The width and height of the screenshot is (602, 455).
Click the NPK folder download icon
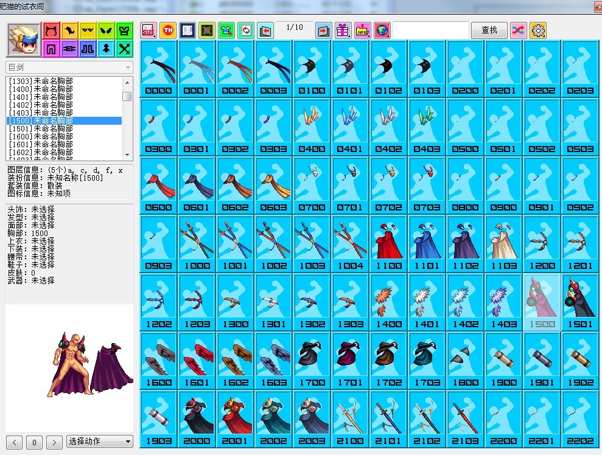pyautogui.click(x=362, y=30)
